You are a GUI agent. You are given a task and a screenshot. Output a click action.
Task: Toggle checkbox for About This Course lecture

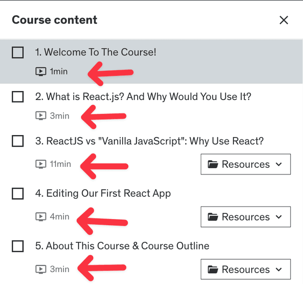click(x=18, y=246)
